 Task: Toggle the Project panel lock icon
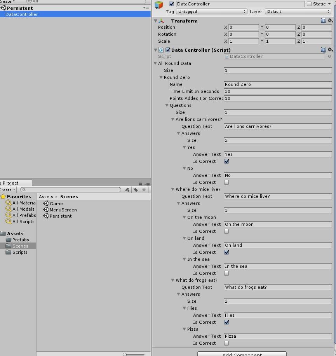(141, 184)
